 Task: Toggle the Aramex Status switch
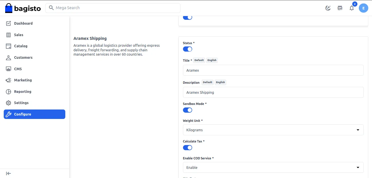tap(188, 49)
